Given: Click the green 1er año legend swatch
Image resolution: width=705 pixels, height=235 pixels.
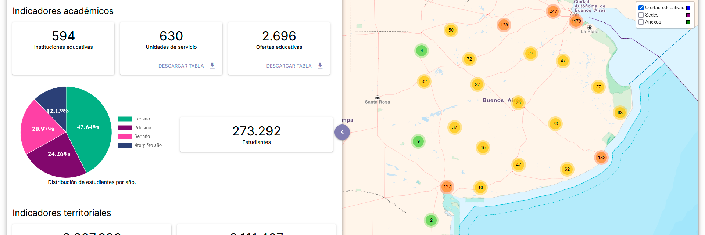Looking at the screenshot, I should (125, 119).
